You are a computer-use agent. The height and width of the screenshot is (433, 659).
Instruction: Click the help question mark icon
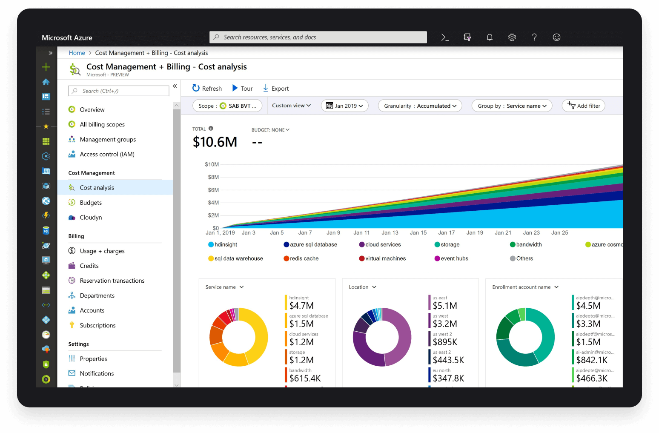(x=534, y=37)
